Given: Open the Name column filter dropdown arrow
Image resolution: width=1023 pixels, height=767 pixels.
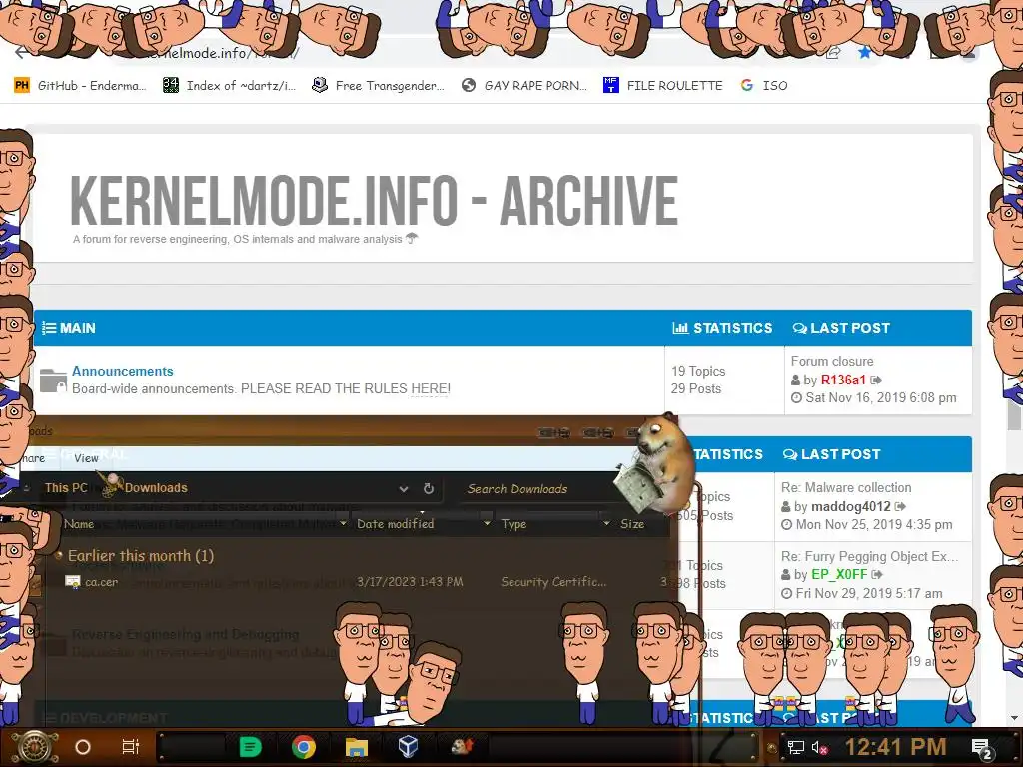Looking at the screenshot, I should point(344,523).
